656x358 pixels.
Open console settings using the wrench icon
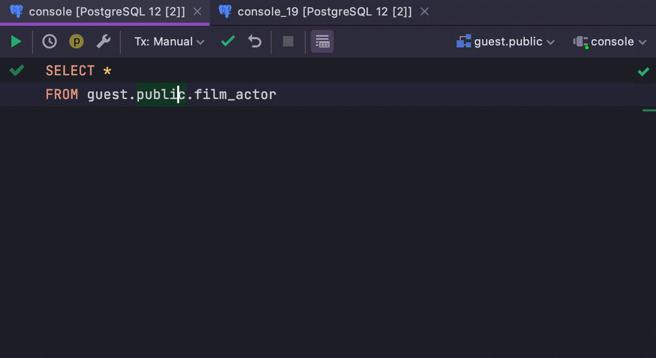coord(103,41)
